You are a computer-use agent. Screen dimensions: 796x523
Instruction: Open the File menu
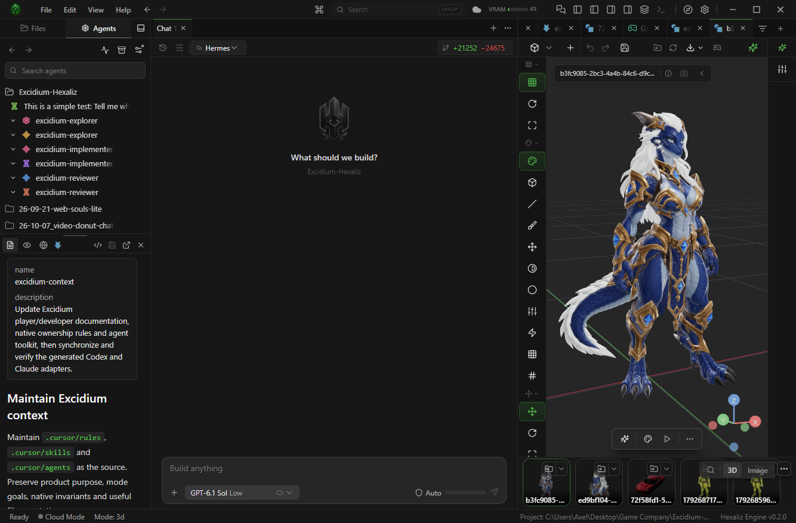[46, 10]
